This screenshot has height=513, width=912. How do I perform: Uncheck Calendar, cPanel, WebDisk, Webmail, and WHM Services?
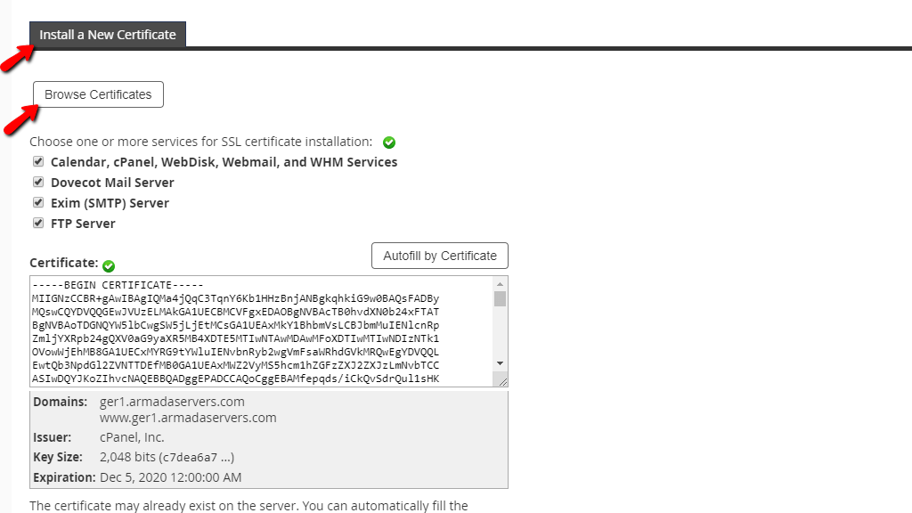pyautogui.click(x=38, y=161)
